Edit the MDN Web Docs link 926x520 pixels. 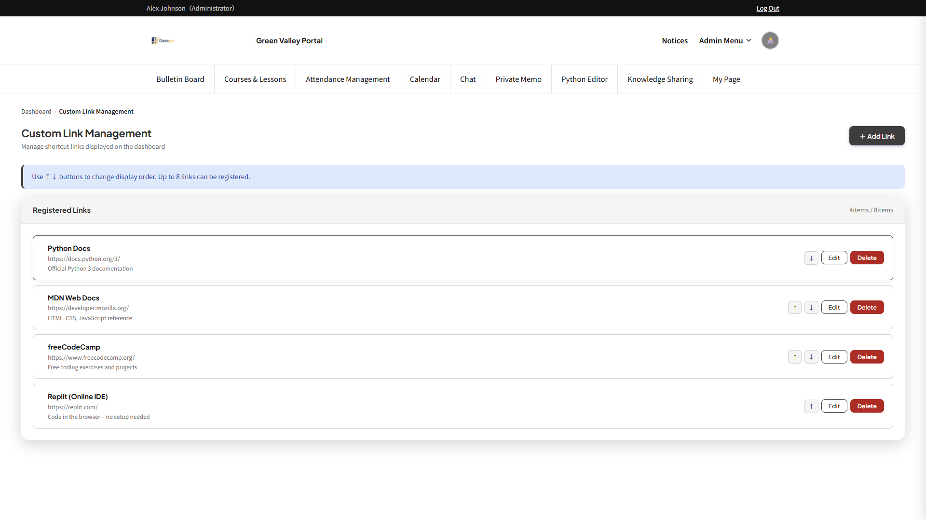(834, 308)
